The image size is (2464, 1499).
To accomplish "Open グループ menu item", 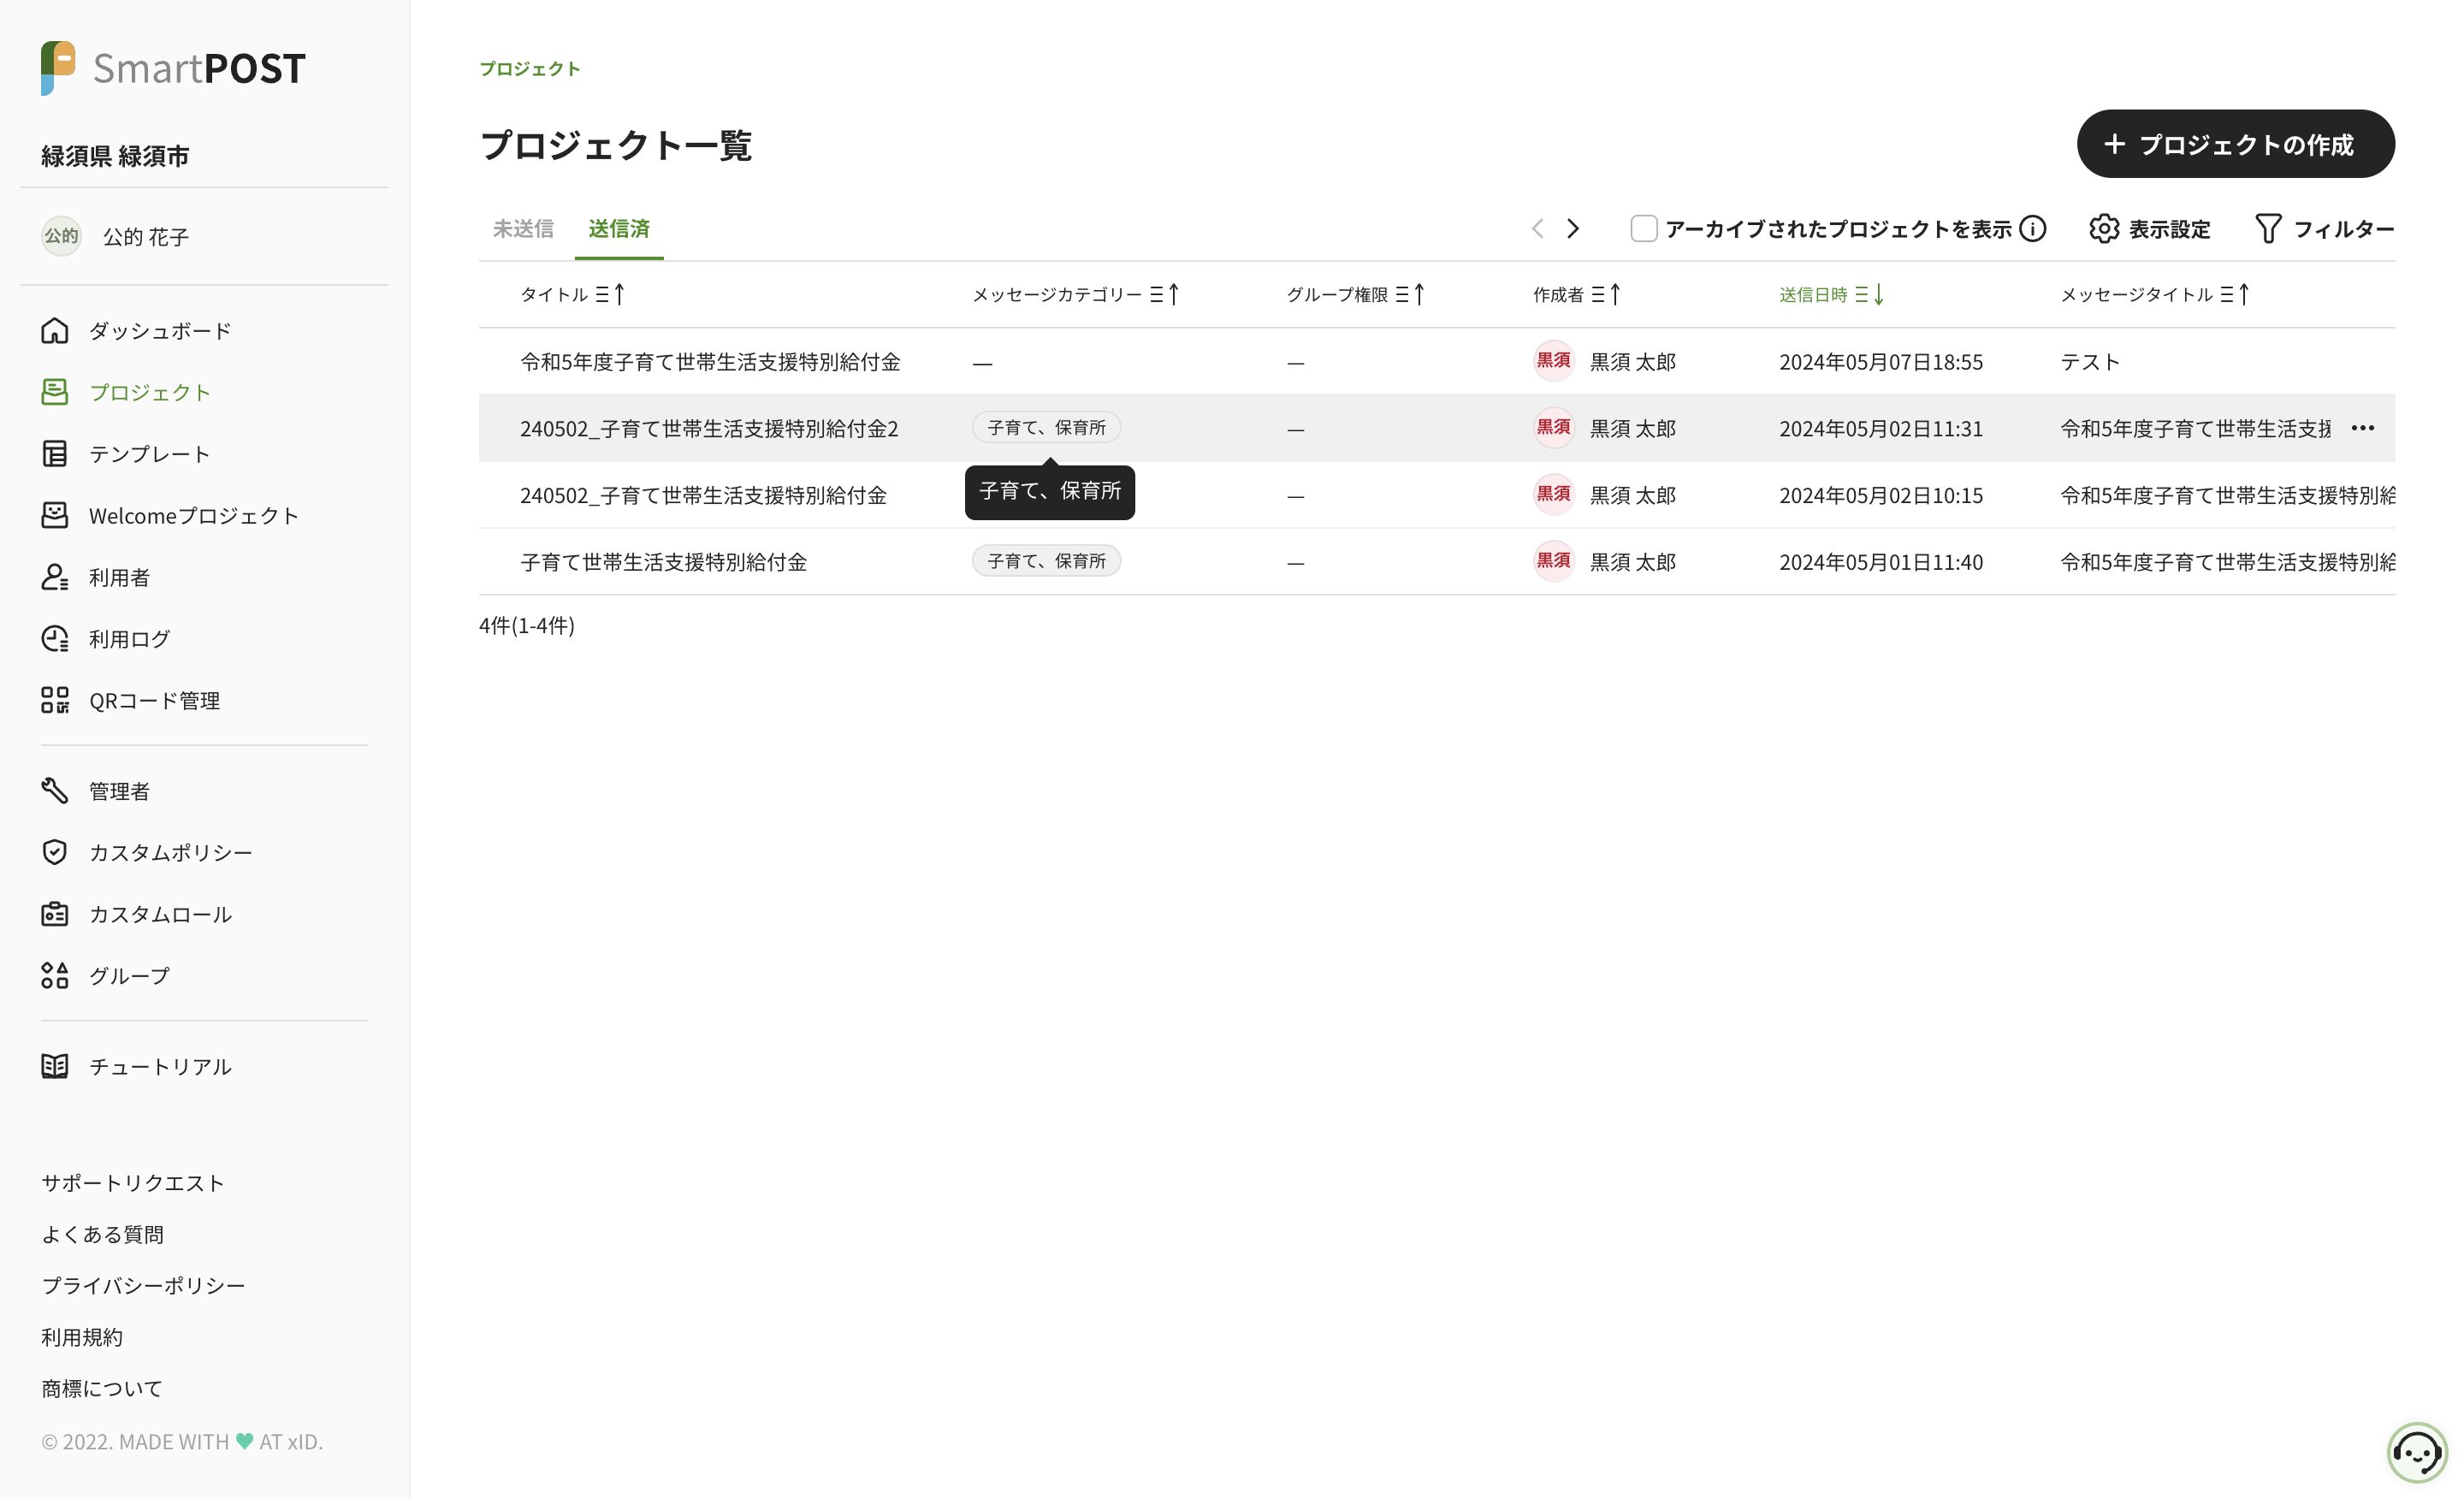I will pos(130,976).
